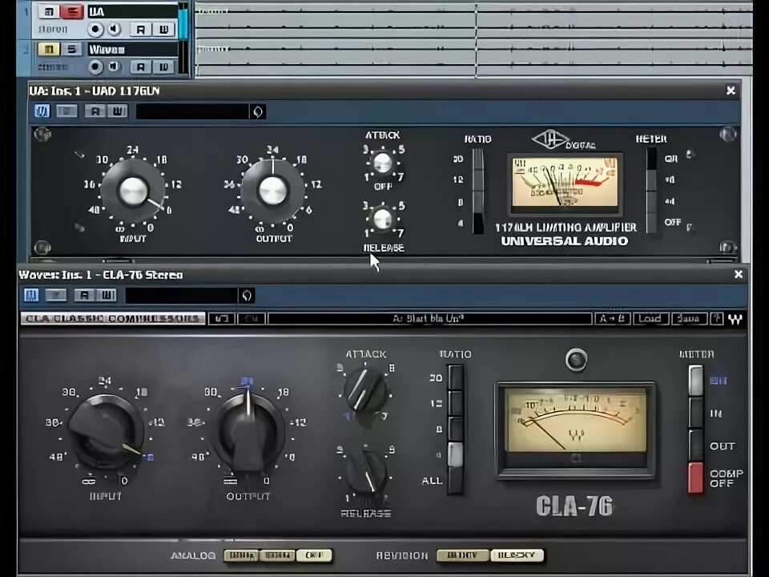
Task: Click the CLA Classic Compressors banner
Action: [113, 318]
